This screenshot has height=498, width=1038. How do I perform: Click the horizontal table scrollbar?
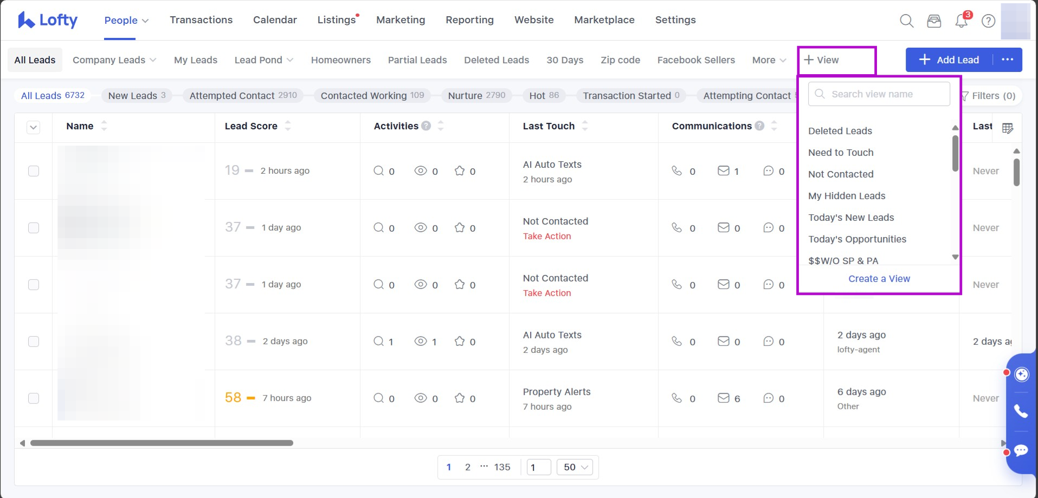coord(162,443)
